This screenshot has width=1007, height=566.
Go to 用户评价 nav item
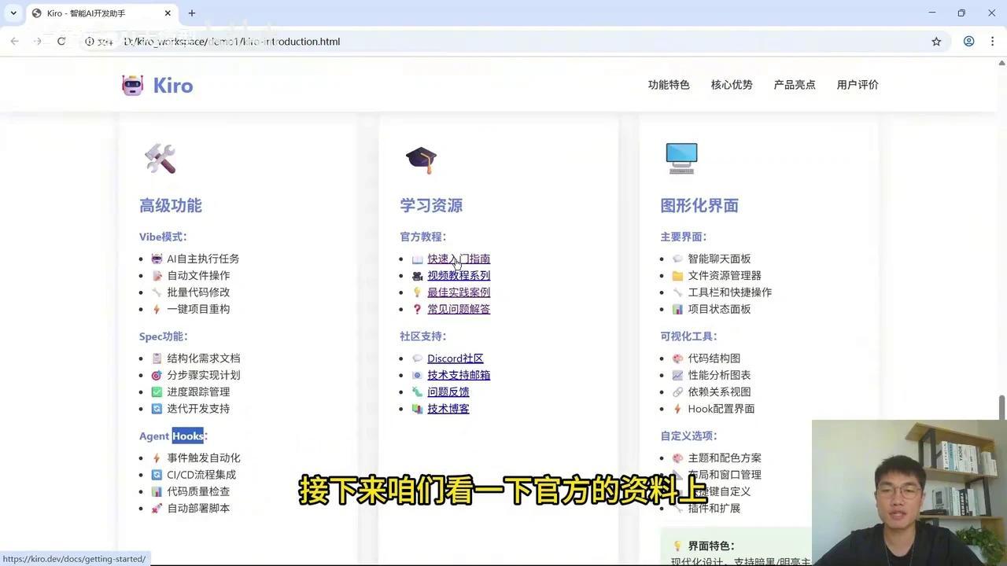[x=858, y=85]
